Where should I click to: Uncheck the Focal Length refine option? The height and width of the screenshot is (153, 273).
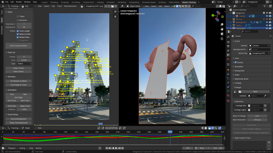coord(18,31)
